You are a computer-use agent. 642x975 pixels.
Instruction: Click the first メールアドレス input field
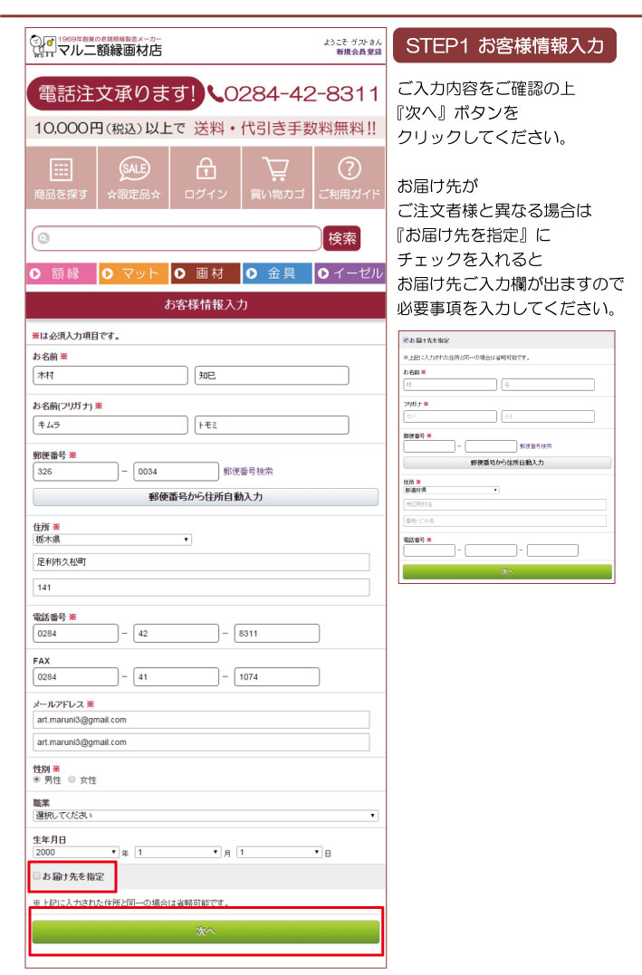[x=201, y=720]
